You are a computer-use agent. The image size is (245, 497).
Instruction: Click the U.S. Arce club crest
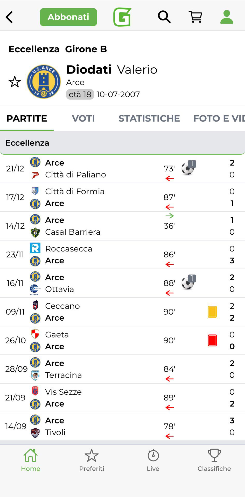point(44,82)
